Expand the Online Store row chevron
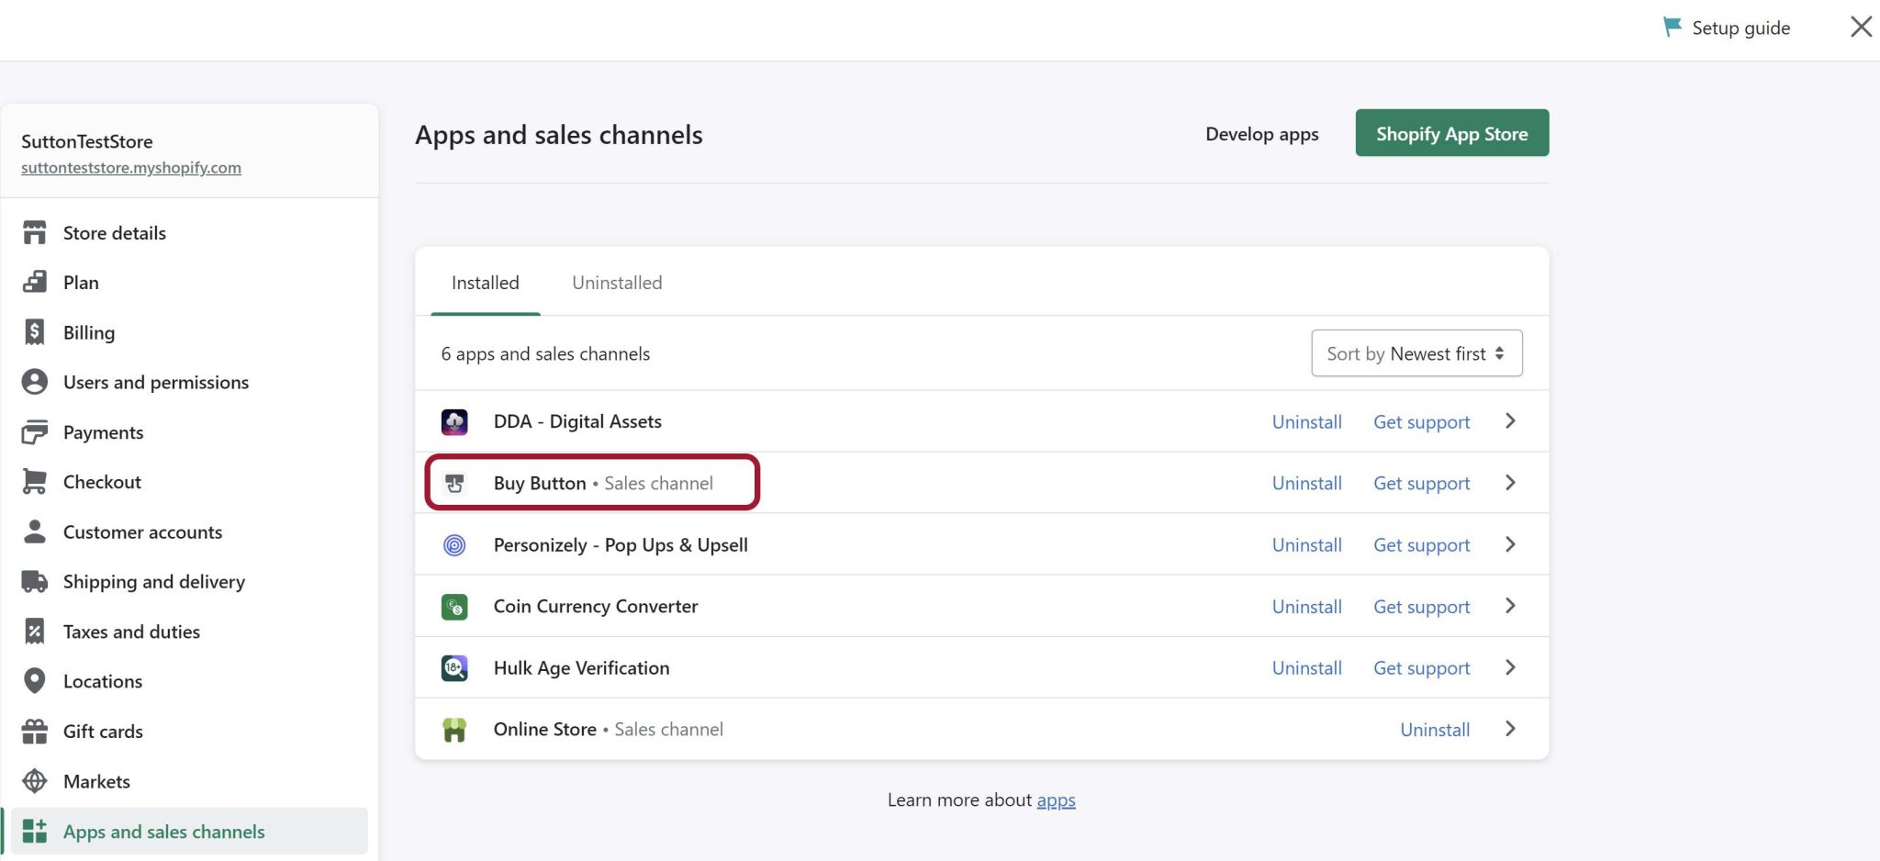This screenshot has height=861, width=1880. (x=1510, y=729)
